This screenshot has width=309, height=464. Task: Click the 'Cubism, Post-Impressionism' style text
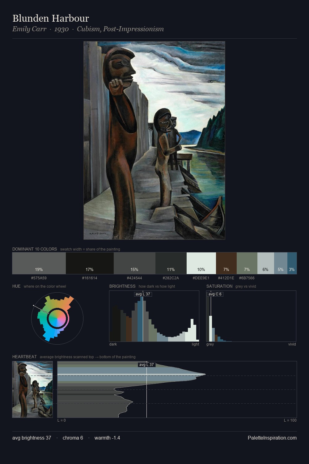point(120,29)
